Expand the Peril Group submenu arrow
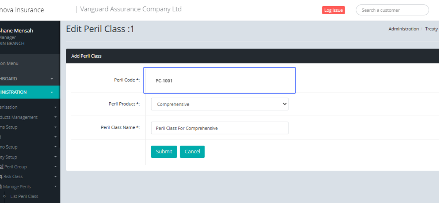Screen dimensions: 439x203 pos(55,167)
